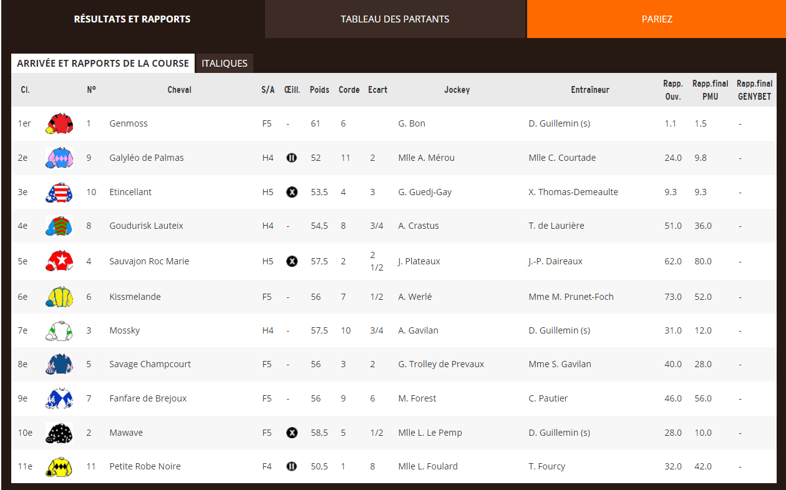Screen dimensions: 786x490
Task: Click the Rapp.final PMU column header
Action: tap(710, 90)
